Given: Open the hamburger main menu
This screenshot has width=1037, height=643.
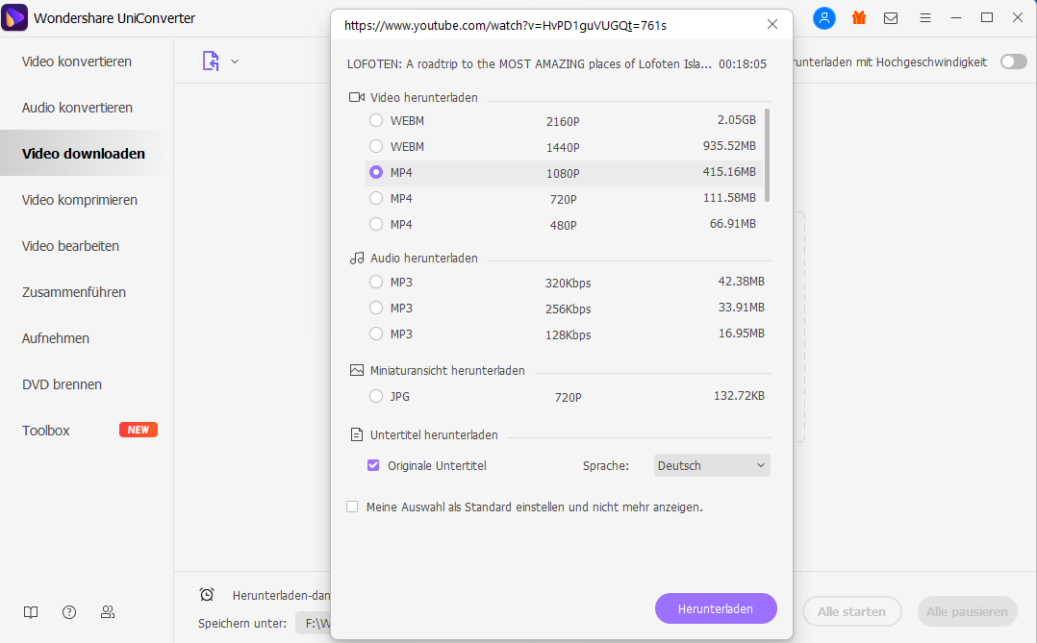Looking at the screenshot, I should point(924,18).
